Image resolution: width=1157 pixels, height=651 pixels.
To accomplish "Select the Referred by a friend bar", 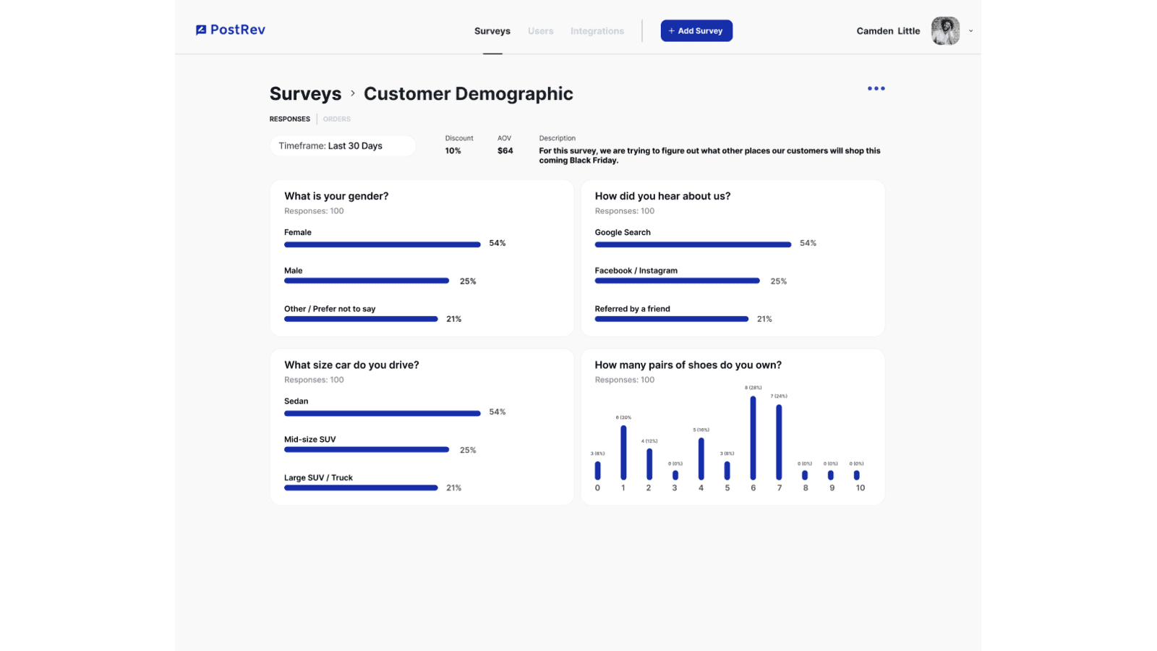I will click(671, 319).
